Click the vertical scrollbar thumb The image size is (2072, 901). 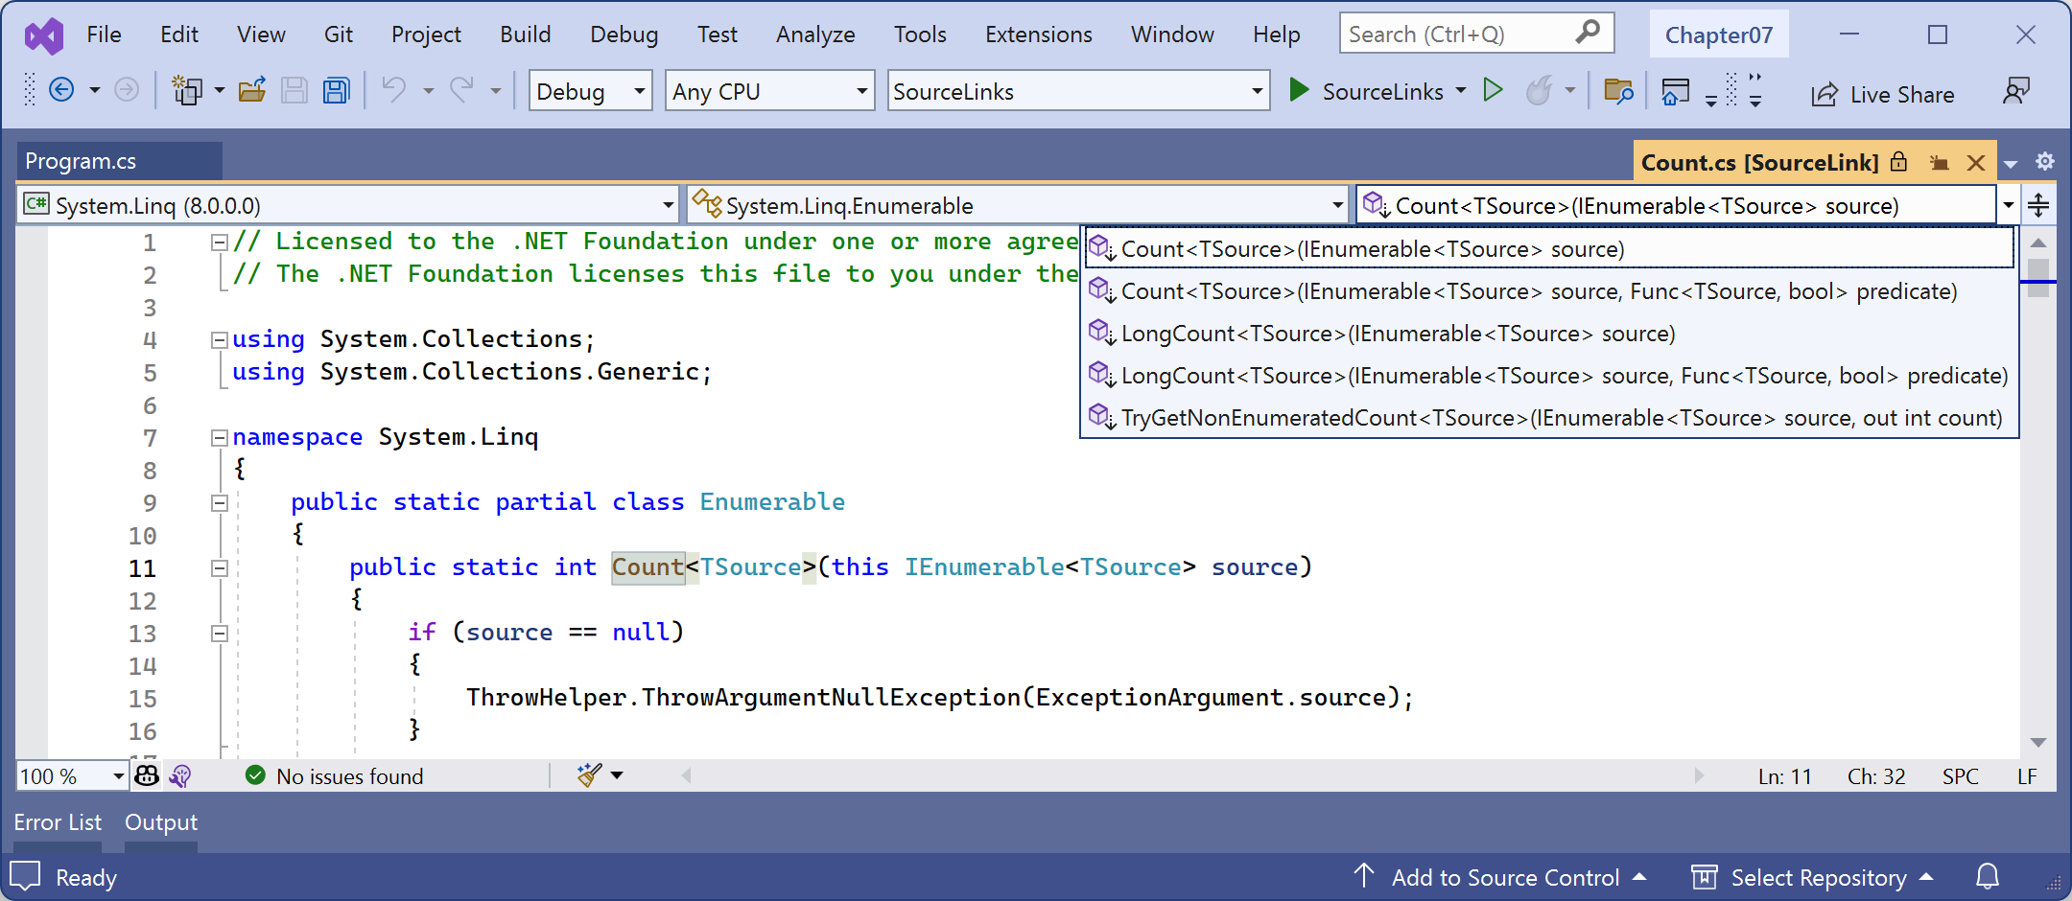pyautogui.click(x=2038, y=278)
